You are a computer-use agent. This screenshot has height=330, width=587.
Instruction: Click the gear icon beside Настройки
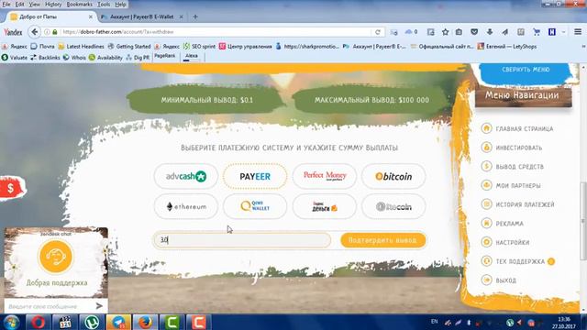486,242
